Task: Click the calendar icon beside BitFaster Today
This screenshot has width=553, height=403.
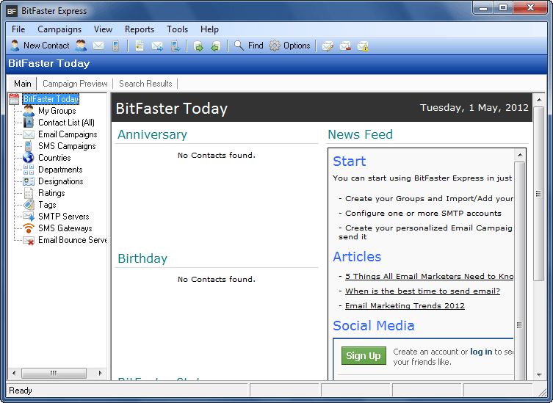Action: pyautogui.click(x=14, y=99)
